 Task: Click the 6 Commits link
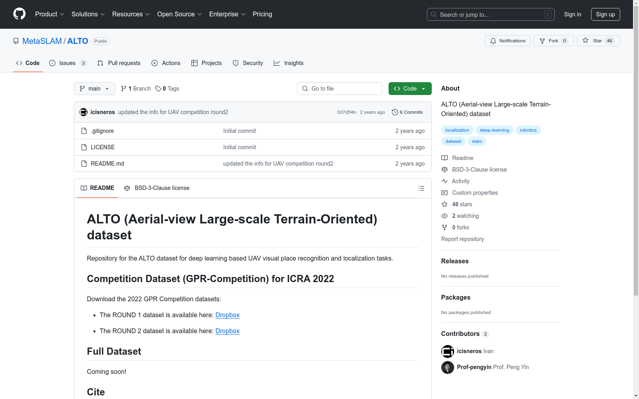coord(407,112)
